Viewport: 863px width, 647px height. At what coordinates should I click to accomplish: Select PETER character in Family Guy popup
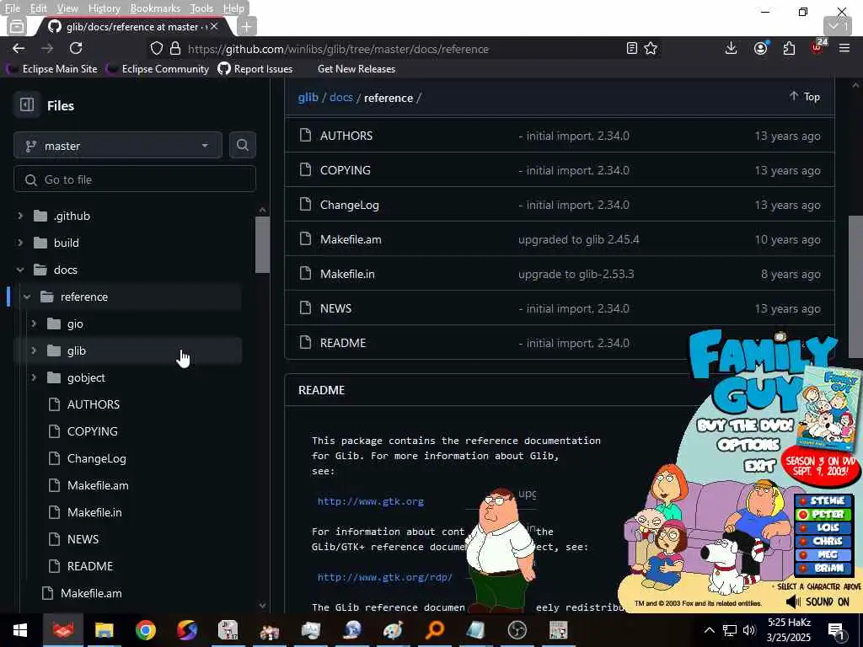point(823,515)
